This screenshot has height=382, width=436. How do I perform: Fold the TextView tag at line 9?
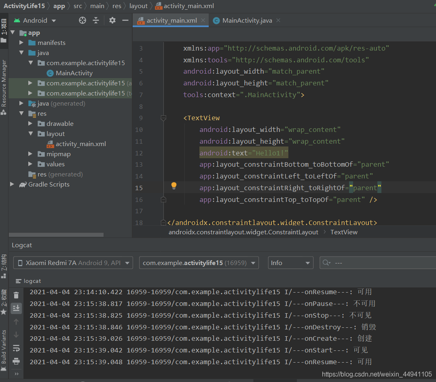pyautogui.click(x=163, y=118)
